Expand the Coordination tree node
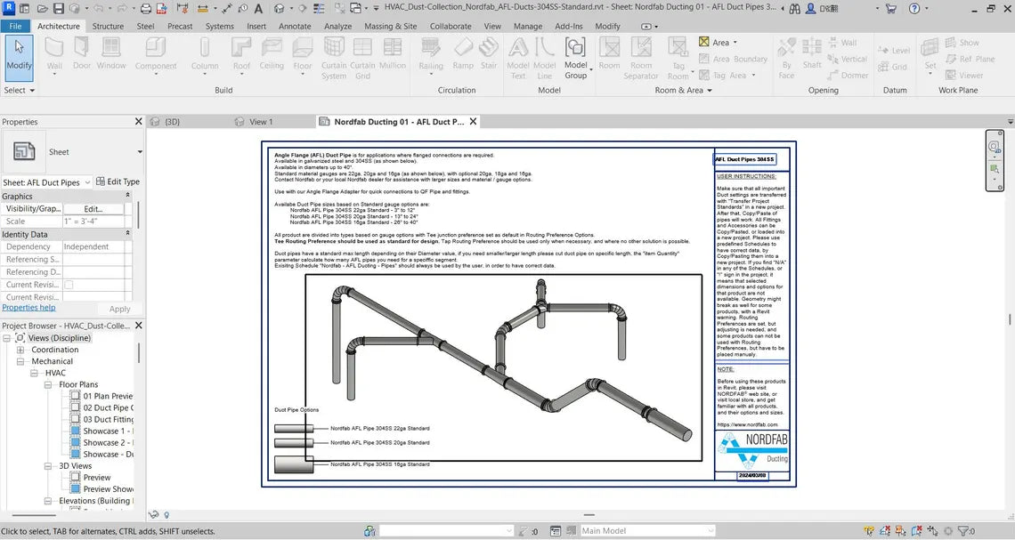Viewport: 1015px width, 540px height. point(20,350)
